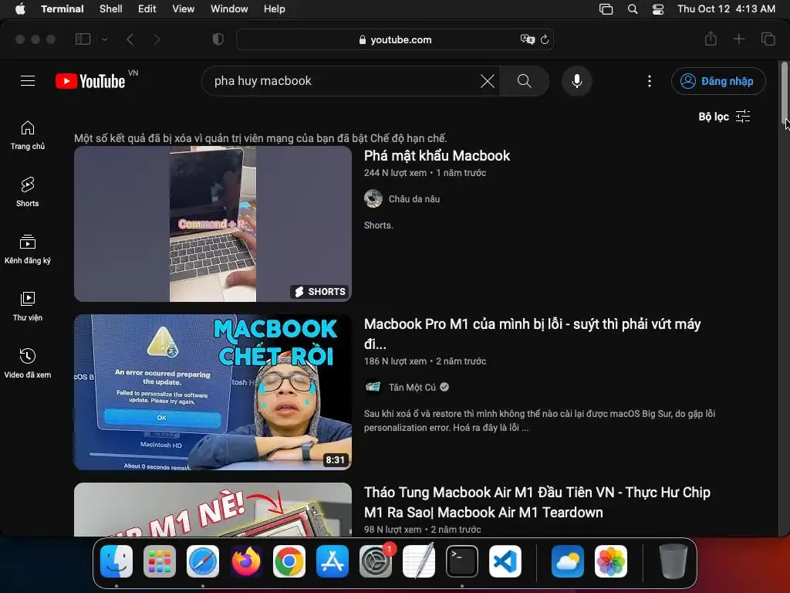The image size is (790, 593).
Task: Start voice search with microphone icon
Action: pos(577,80)
